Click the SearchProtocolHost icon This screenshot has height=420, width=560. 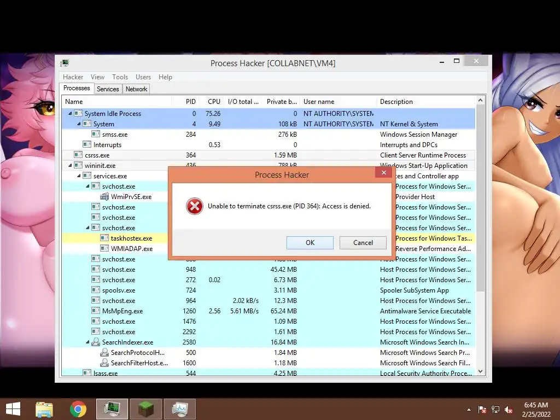coord(104,353)
